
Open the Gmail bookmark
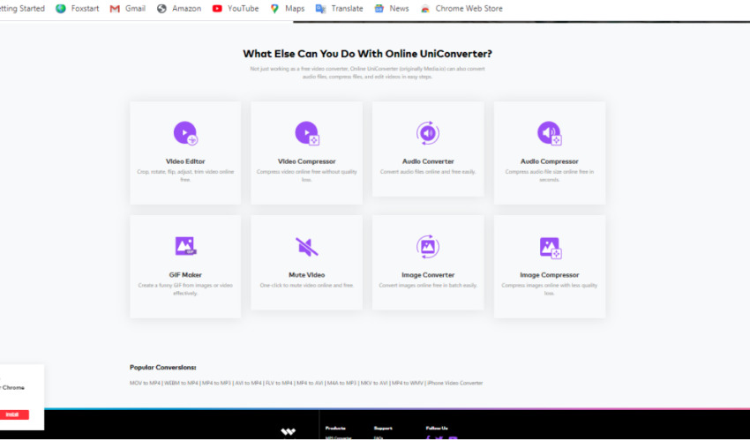(x=127, y=9)
